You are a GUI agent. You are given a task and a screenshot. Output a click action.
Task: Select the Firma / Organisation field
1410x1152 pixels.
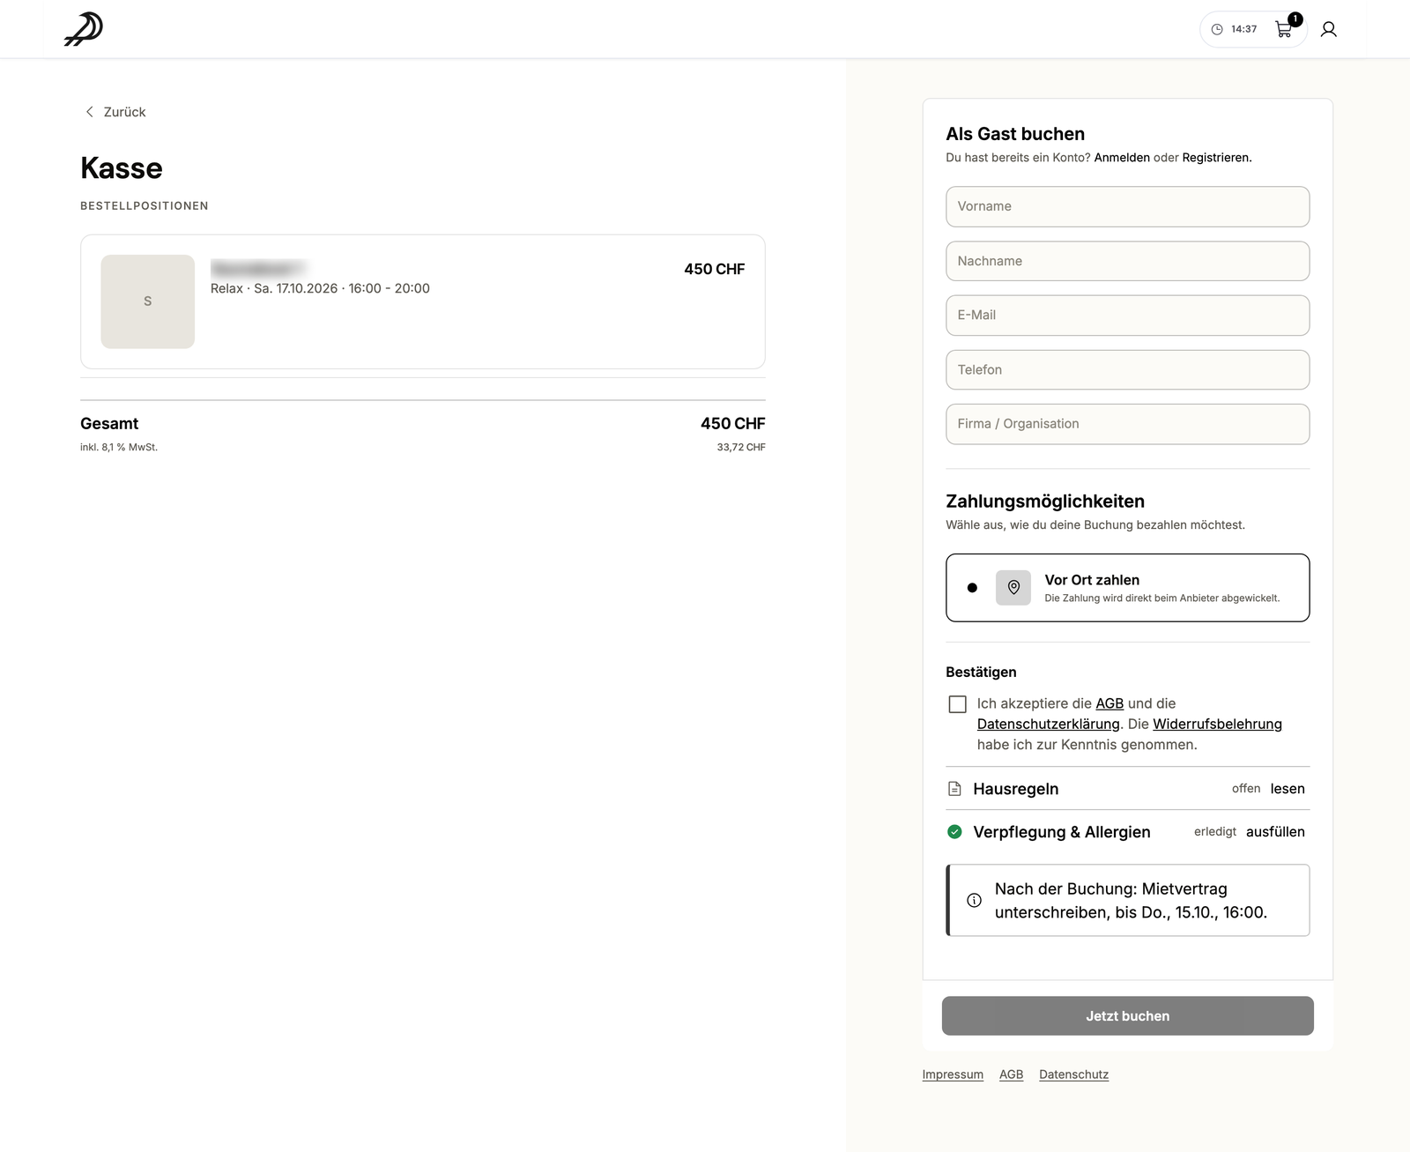coord(1128,424)
